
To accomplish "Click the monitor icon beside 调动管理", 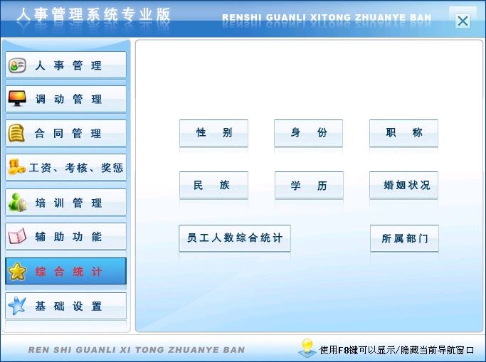I will coord(17,100).
